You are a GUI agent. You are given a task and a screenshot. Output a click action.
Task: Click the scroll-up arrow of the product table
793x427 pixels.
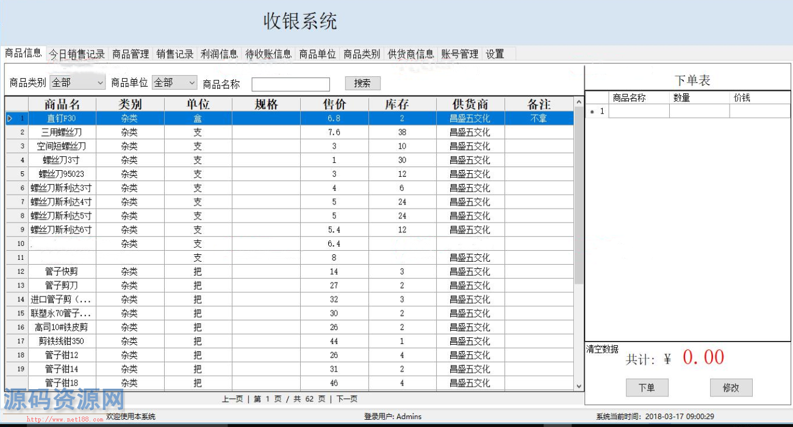point(579,102)
